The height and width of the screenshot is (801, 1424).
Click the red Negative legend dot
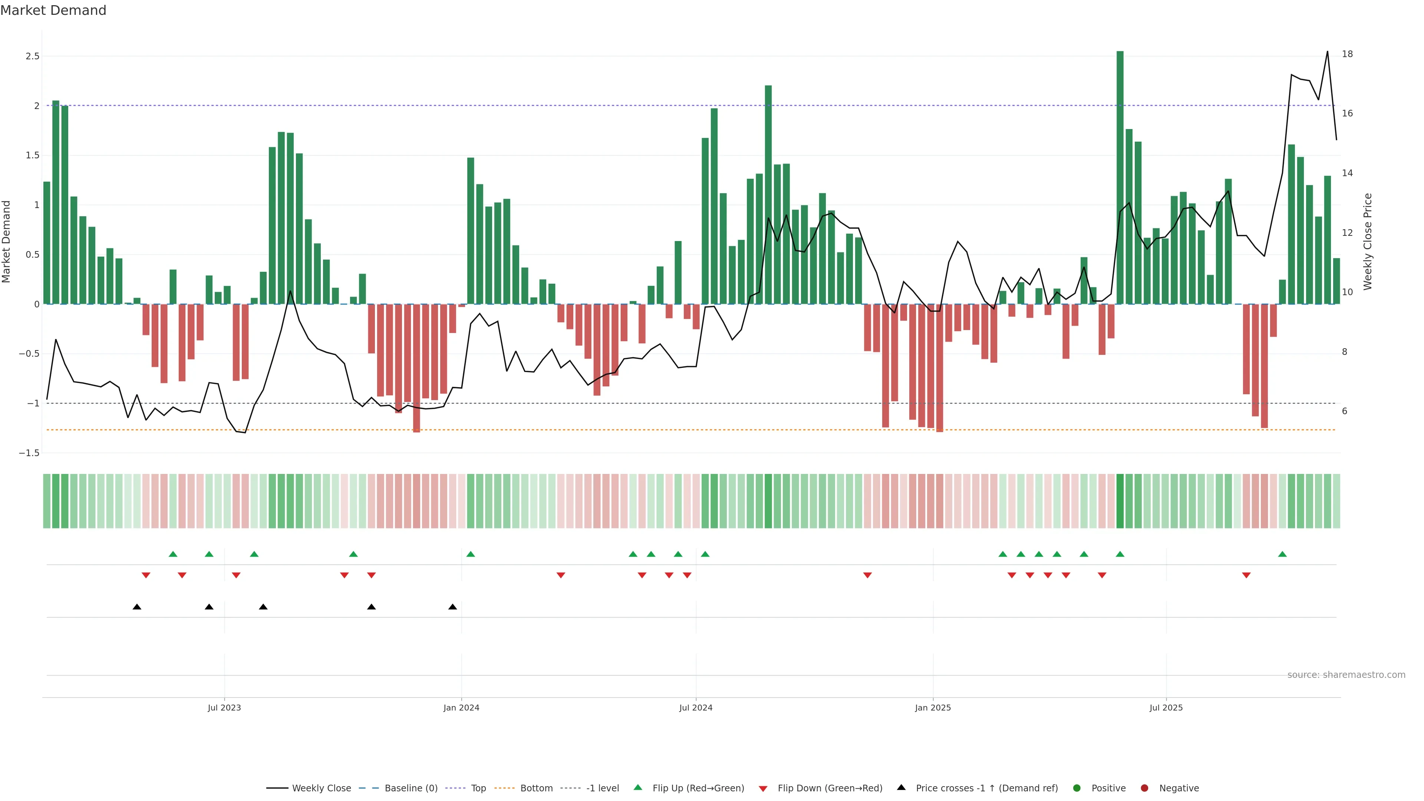click(1144, 788)
